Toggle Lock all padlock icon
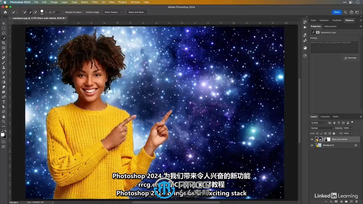 [334, 133]
